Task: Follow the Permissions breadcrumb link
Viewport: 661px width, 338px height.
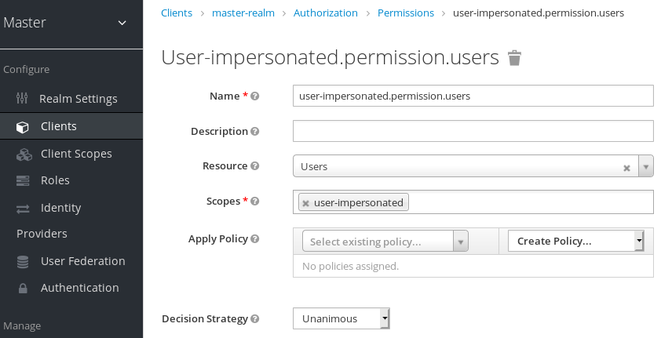Action: 406,13
